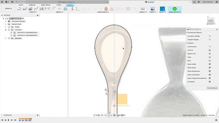219x123 pixels.
Task: Uncheck the Show Profile checkbox
Action: (x=210, y=64)
